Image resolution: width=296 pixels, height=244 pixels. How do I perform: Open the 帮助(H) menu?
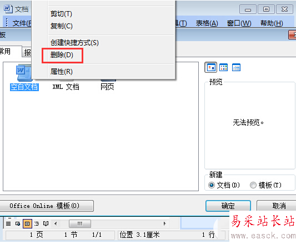click(272, 23)
